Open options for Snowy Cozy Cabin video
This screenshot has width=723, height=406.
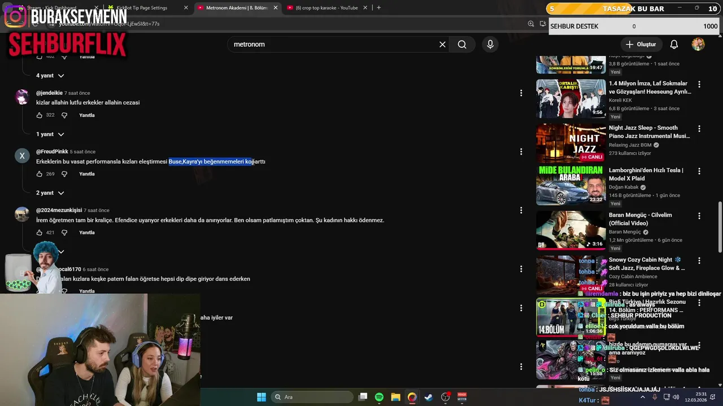[699, 261]
